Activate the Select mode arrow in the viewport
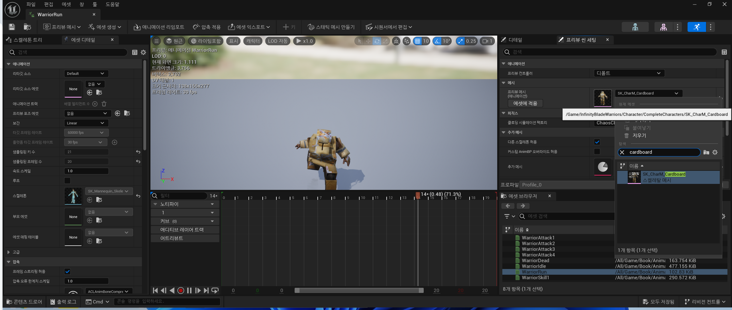 [x=360, y=41]
